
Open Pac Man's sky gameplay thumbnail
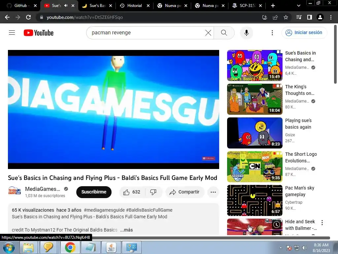coord(255,200)
